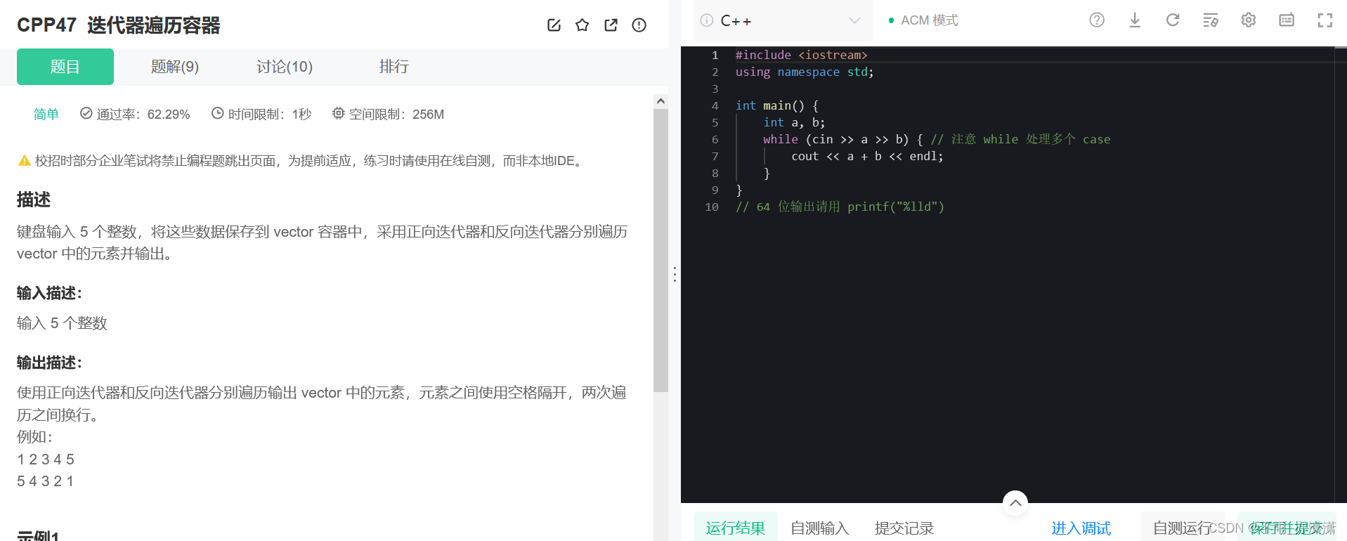Click the green submit button at bottom right
The height and width of the screenshot is (541, 1347).
(1287, 528)
